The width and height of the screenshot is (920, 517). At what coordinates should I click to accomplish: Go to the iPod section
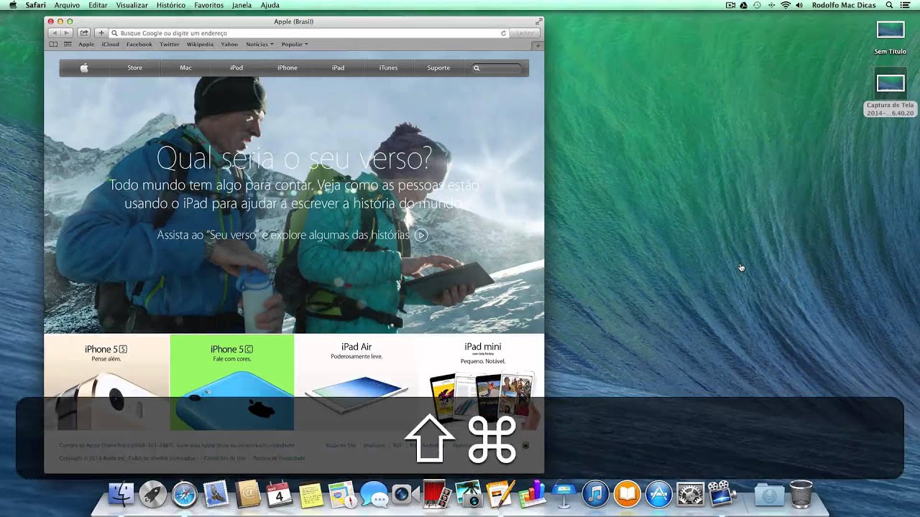(x=236, y=67)
